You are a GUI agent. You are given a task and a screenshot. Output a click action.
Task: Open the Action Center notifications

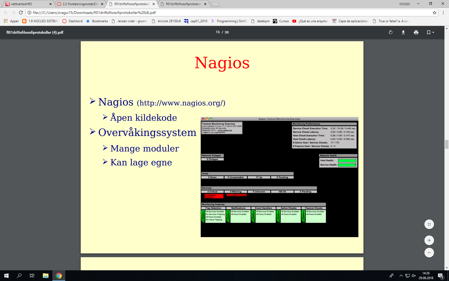[441, 276]
